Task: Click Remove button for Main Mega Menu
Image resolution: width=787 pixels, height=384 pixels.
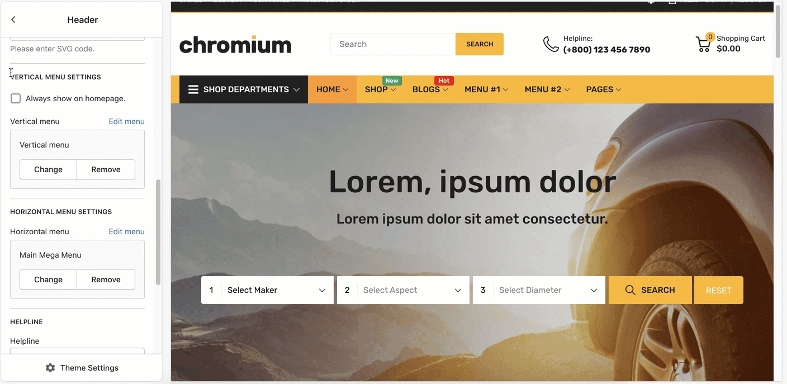Action: click(106, 279)
